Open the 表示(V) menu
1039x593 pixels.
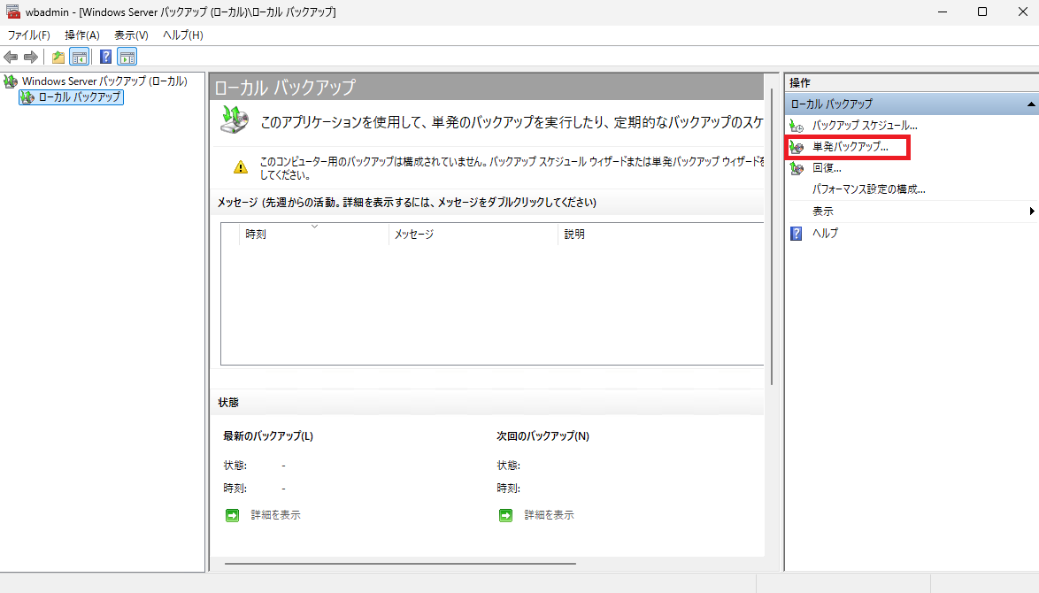pos(131,35)
